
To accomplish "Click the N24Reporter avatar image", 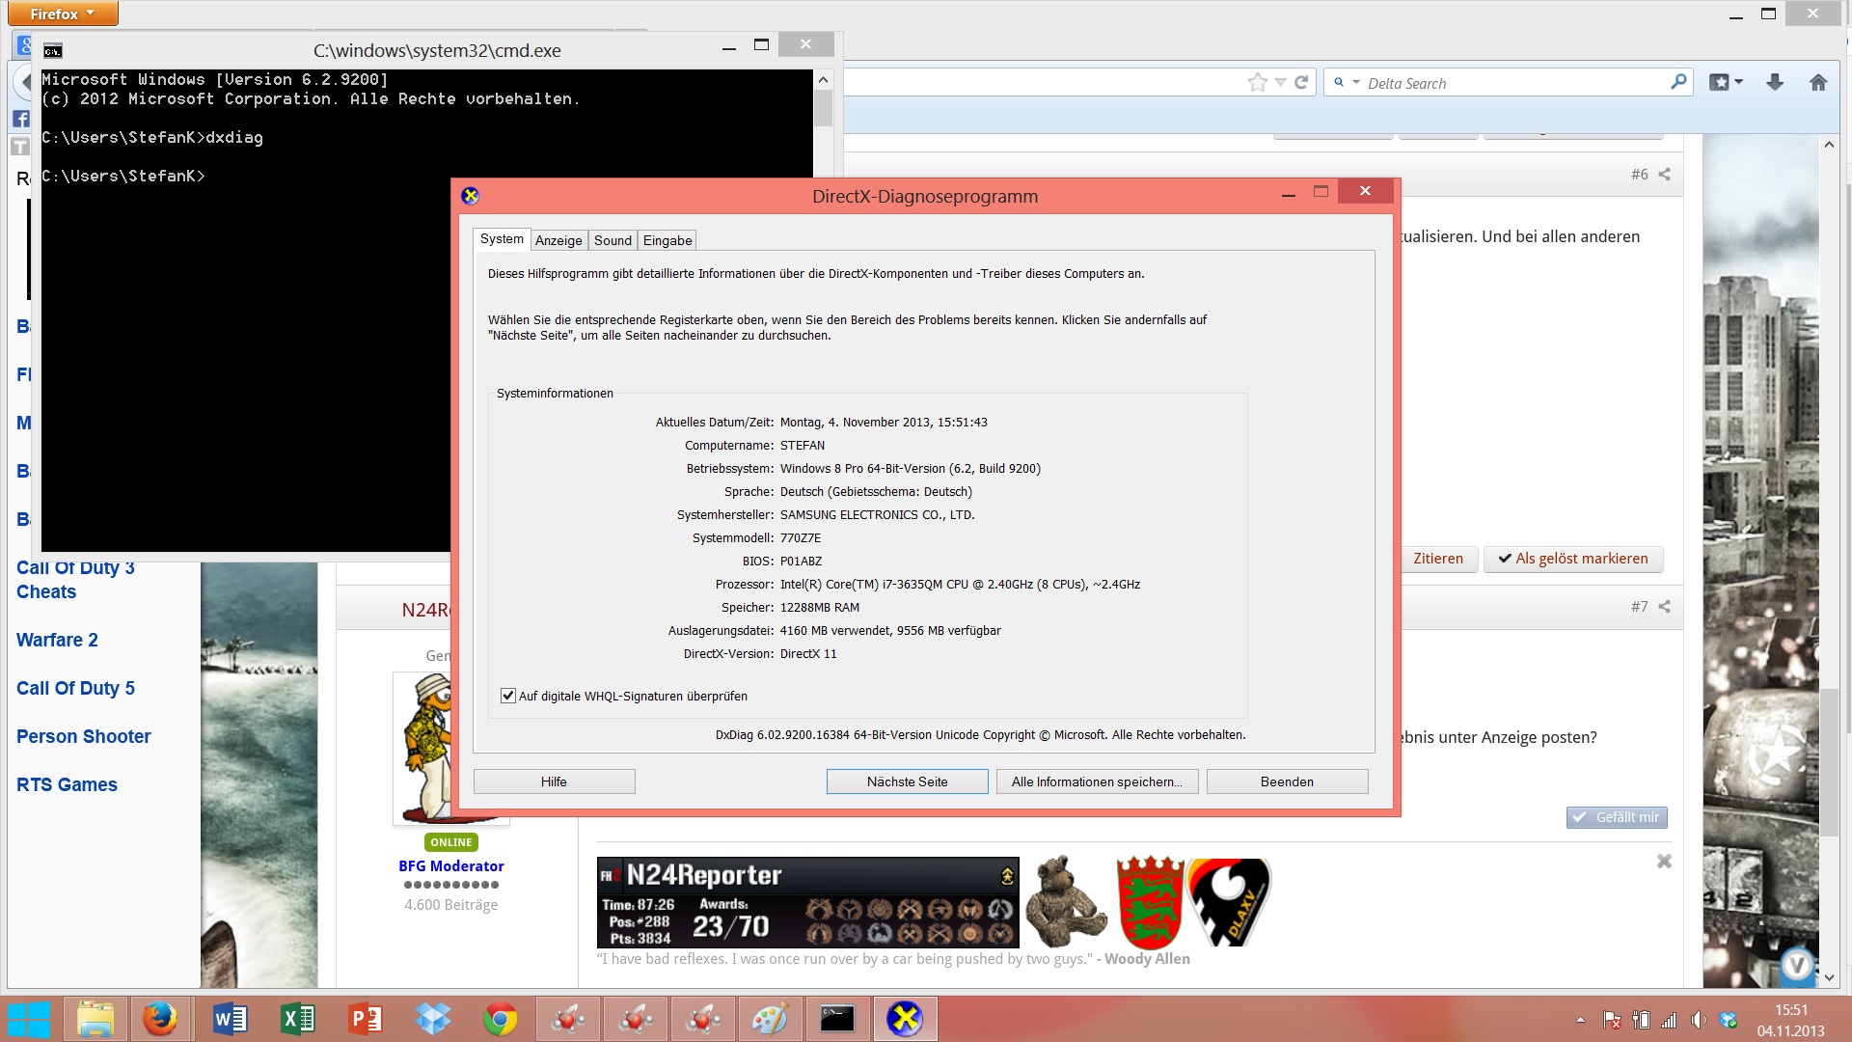I will coord(450,748).
